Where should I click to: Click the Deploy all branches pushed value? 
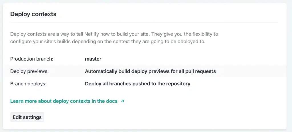point(138,84)
